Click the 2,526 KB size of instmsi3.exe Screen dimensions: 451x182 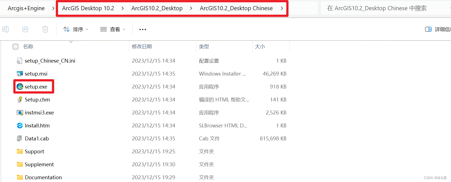pos(276,113)
